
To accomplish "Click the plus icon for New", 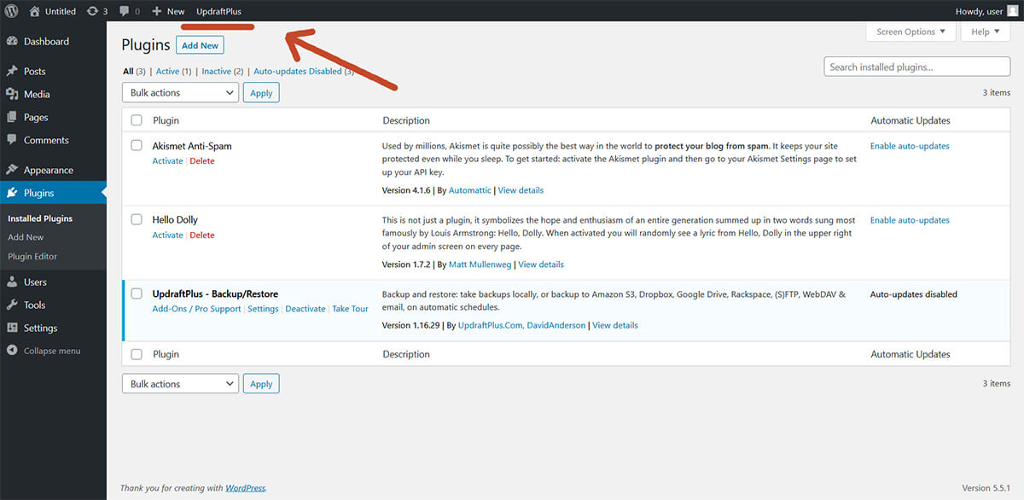I will [157, 11].
